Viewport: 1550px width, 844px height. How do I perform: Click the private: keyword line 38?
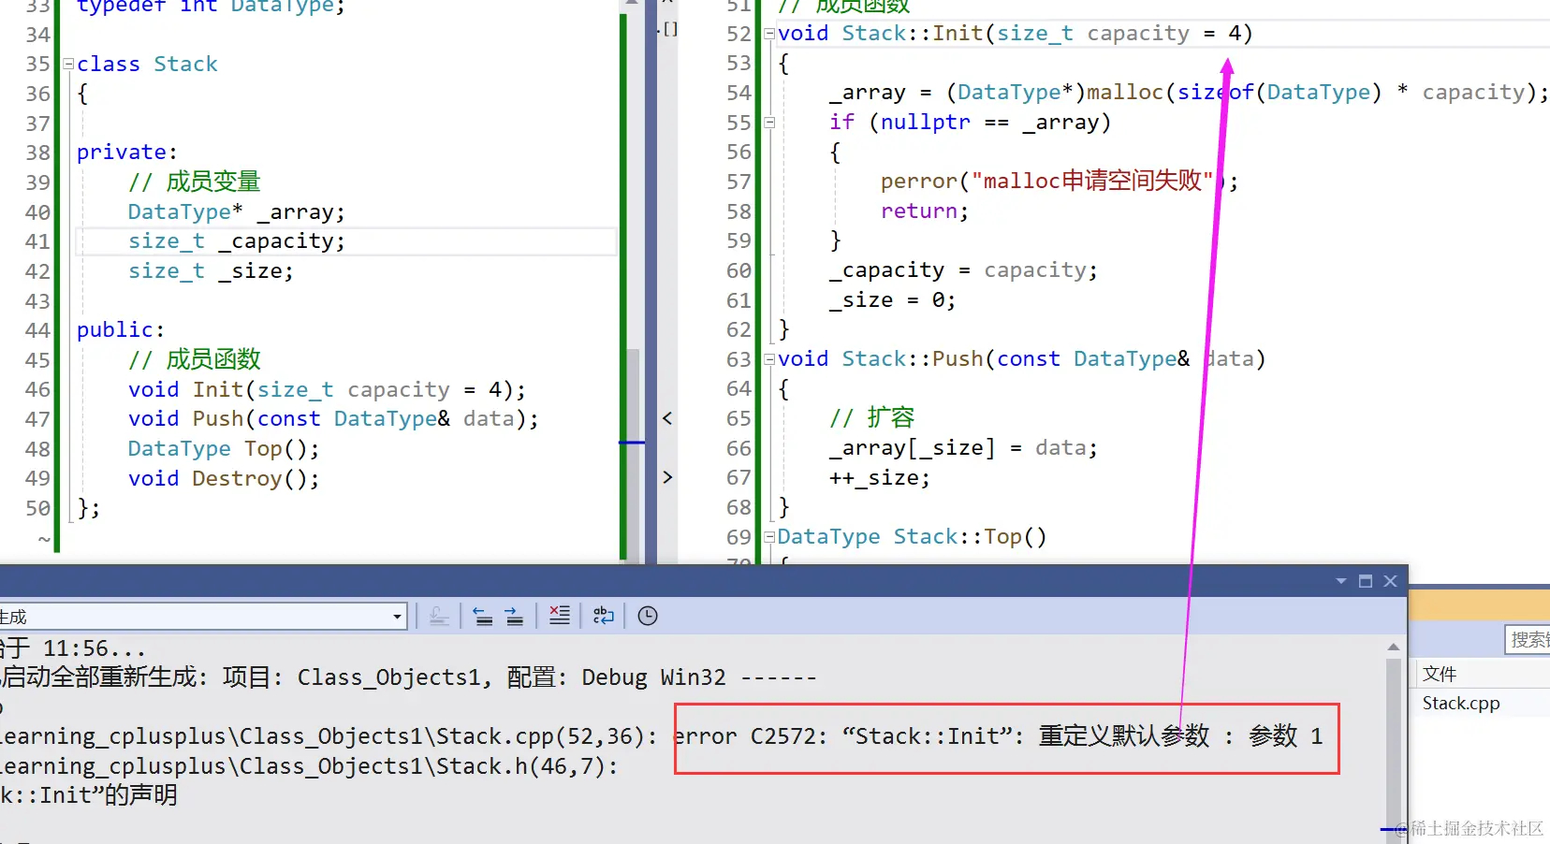(x=127, y=153)
